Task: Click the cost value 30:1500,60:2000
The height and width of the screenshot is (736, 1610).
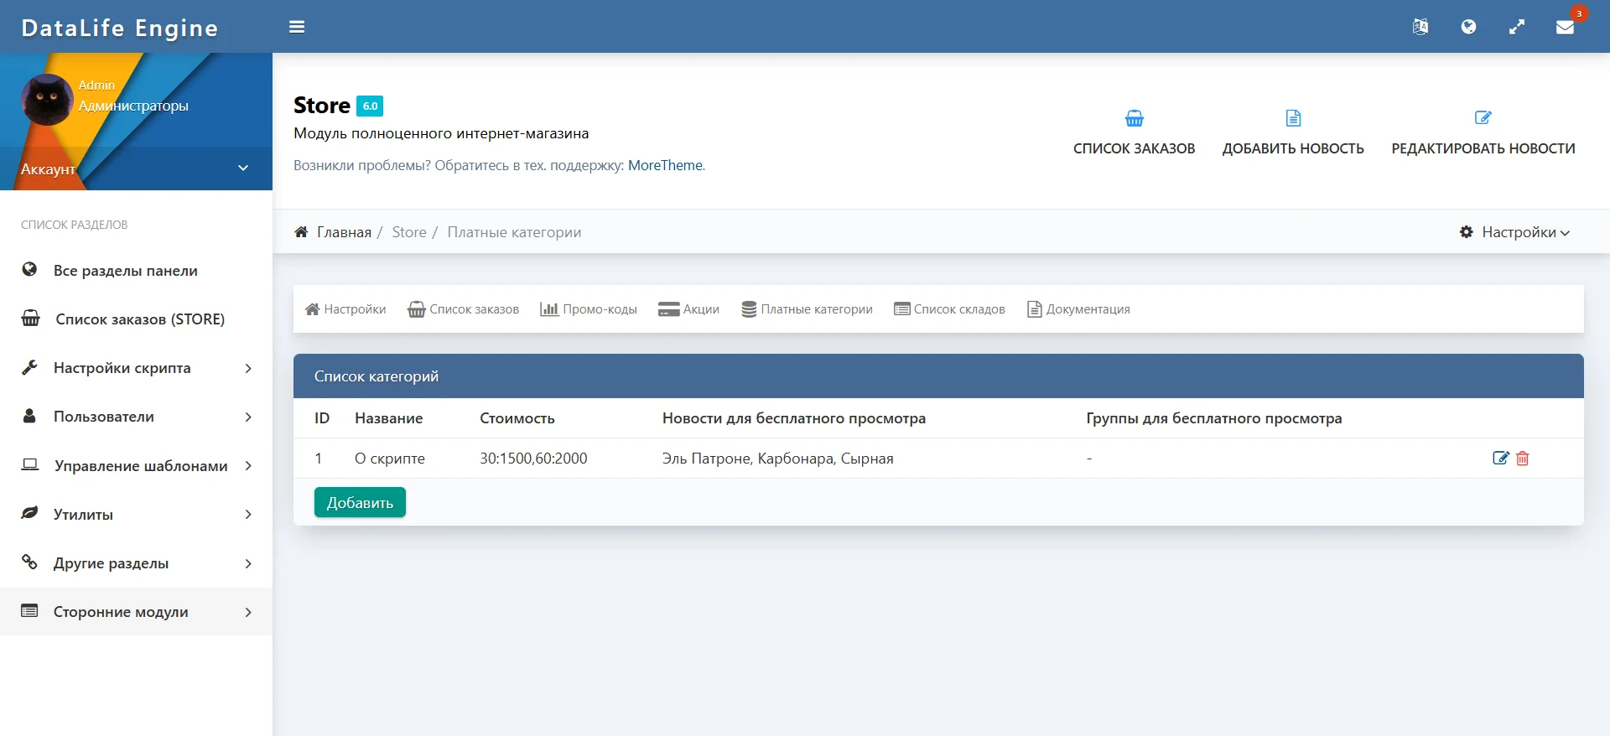Action: (x=533, y=459)
